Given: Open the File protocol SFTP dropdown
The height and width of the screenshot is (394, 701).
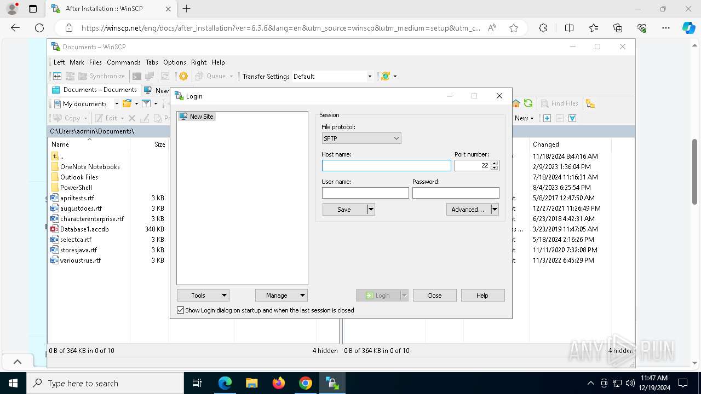Looking at the screenshot, I should coord(361,138).
